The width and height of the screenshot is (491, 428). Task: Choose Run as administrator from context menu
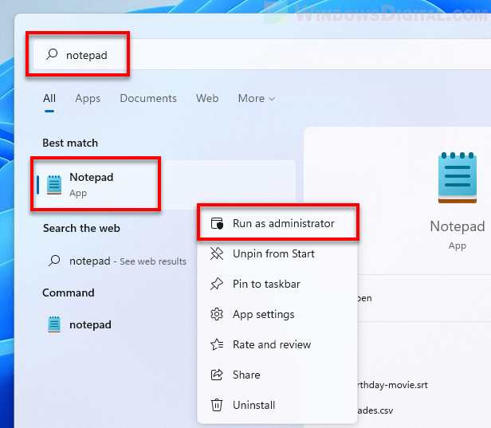coord(277,223)
